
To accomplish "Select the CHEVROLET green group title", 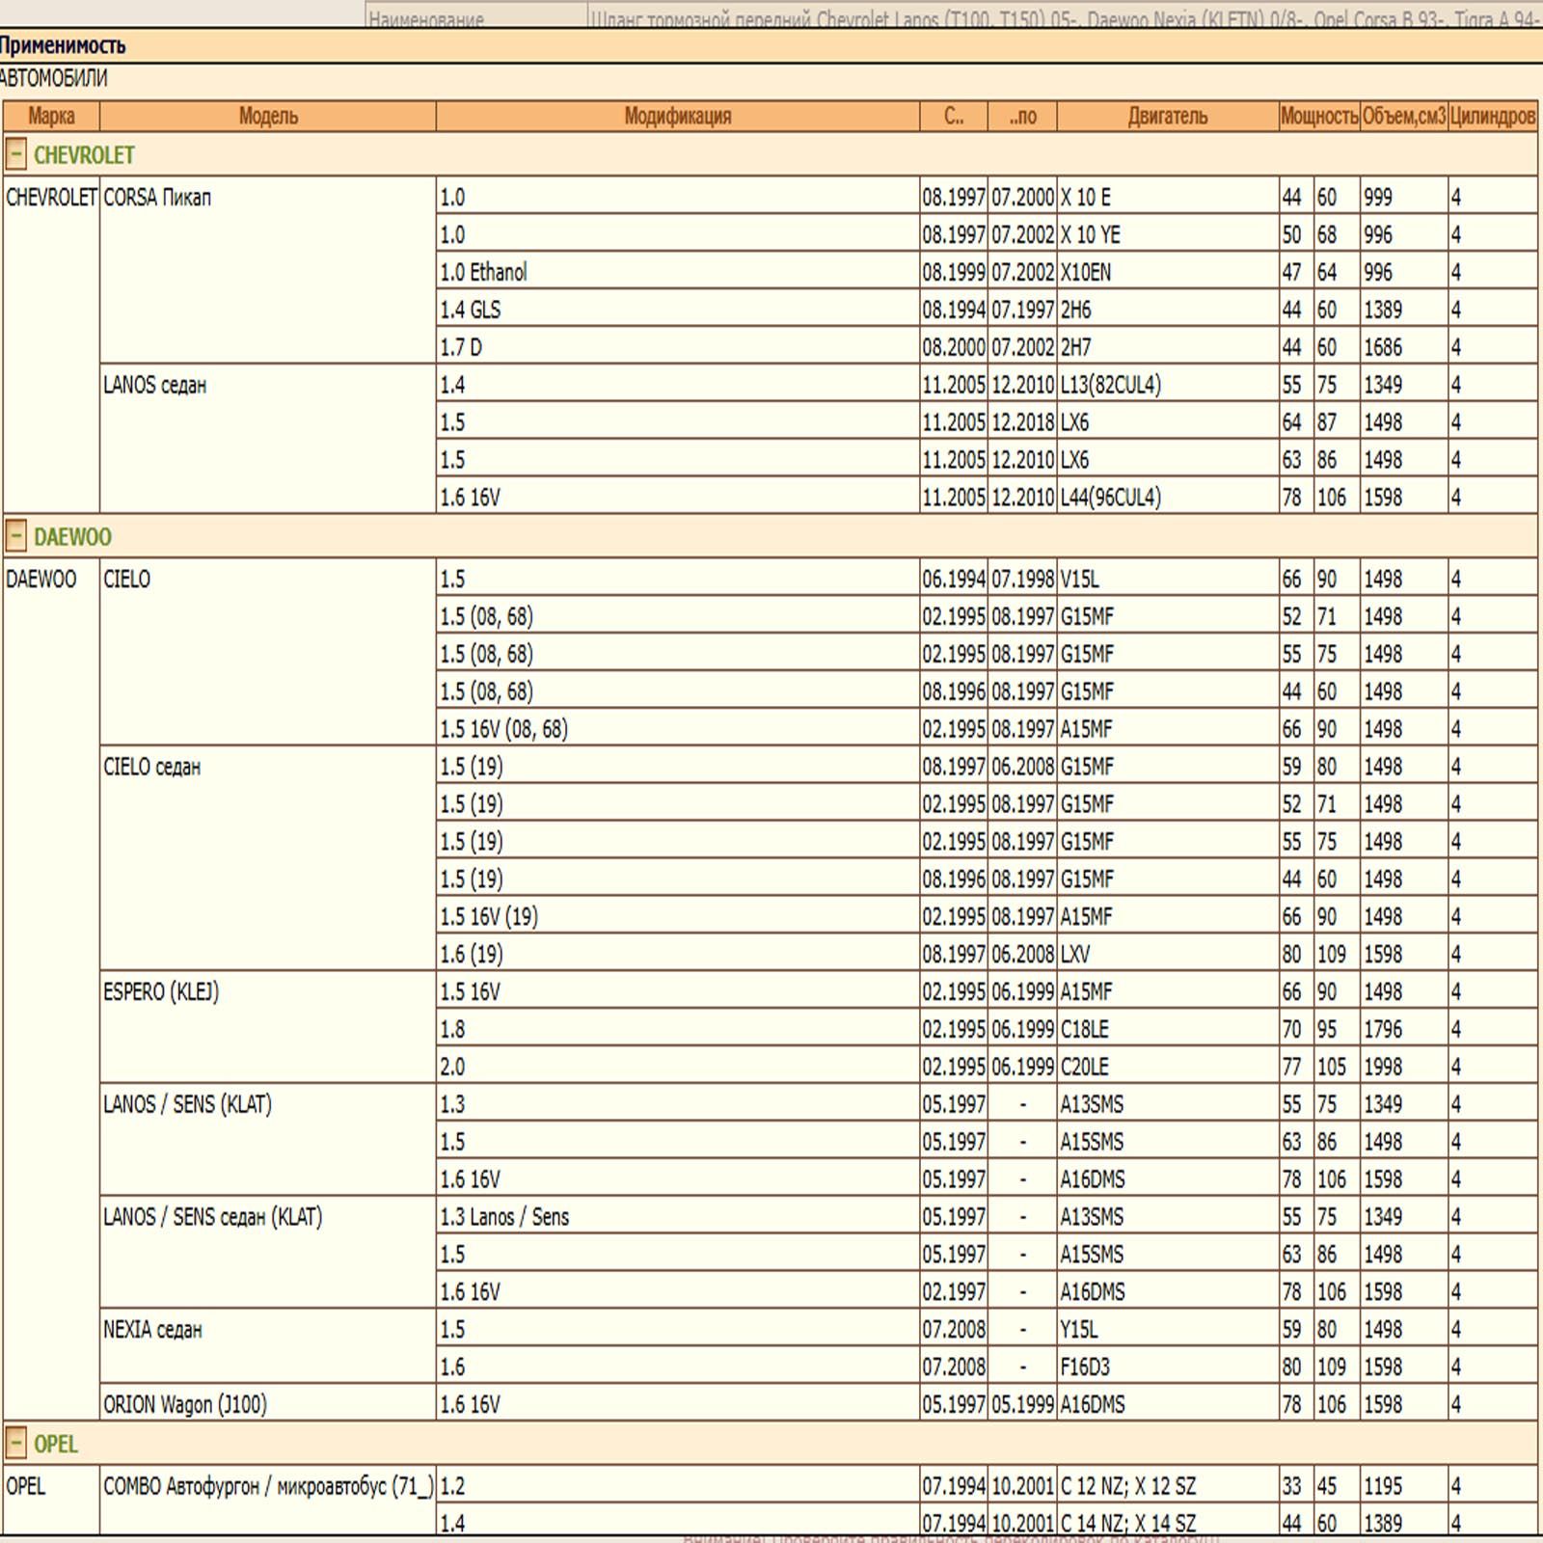I will tap(84, 155).
